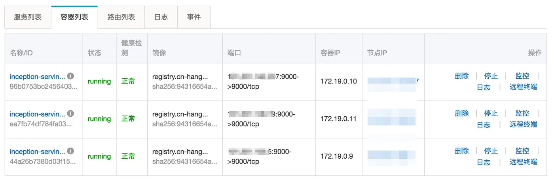Image resolution: width=554 pixels, height=184 pixels.
Task: Open the 路由列表 tab
Action: click(121, 17)
